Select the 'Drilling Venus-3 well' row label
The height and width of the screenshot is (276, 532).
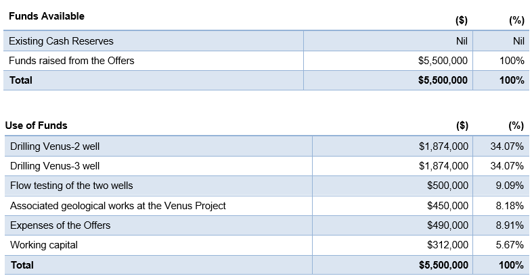click(55, 165)
